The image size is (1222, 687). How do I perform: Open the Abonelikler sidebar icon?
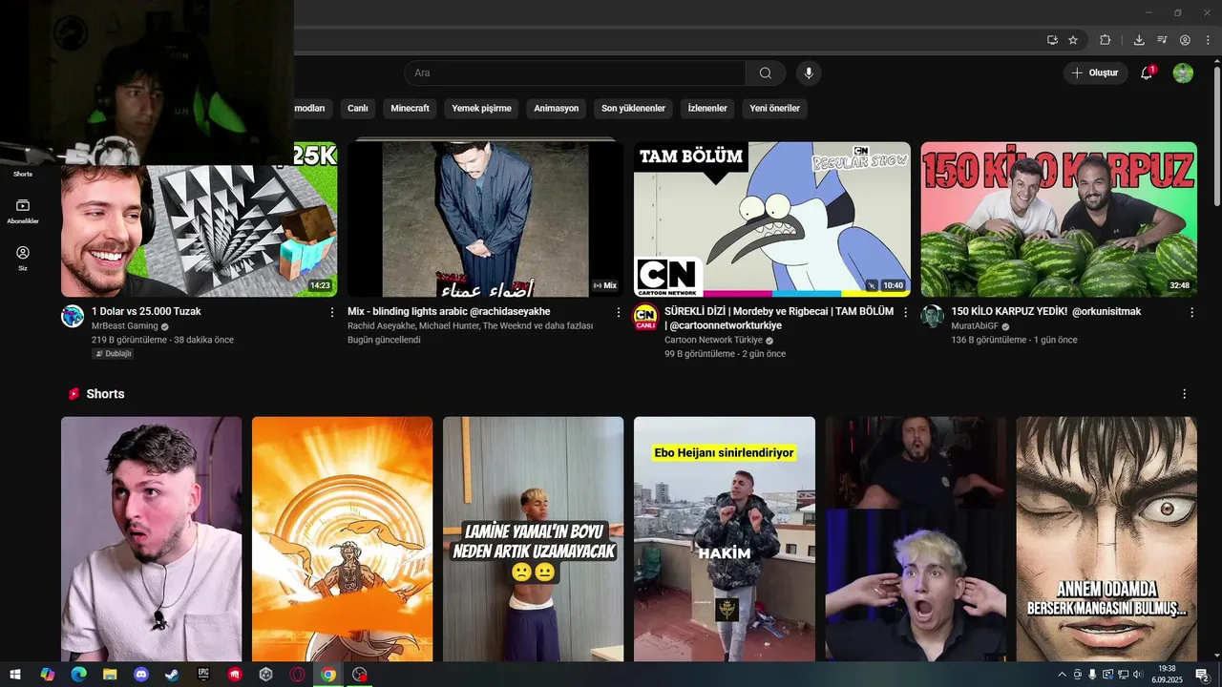coord(23,211)
